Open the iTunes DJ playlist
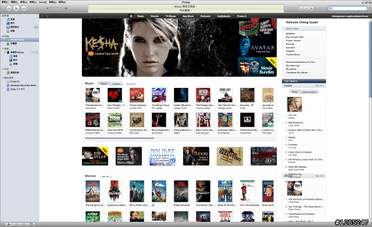Viewport: 372px width, 227px height. (x=13, y=81)
